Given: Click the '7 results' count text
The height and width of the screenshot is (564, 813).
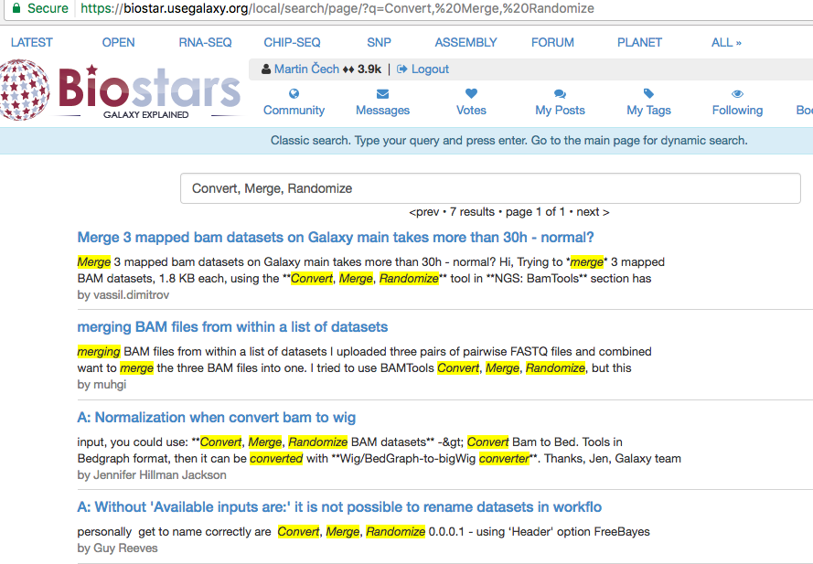Looking at the screenshot, I should click(x=472, y=211).
